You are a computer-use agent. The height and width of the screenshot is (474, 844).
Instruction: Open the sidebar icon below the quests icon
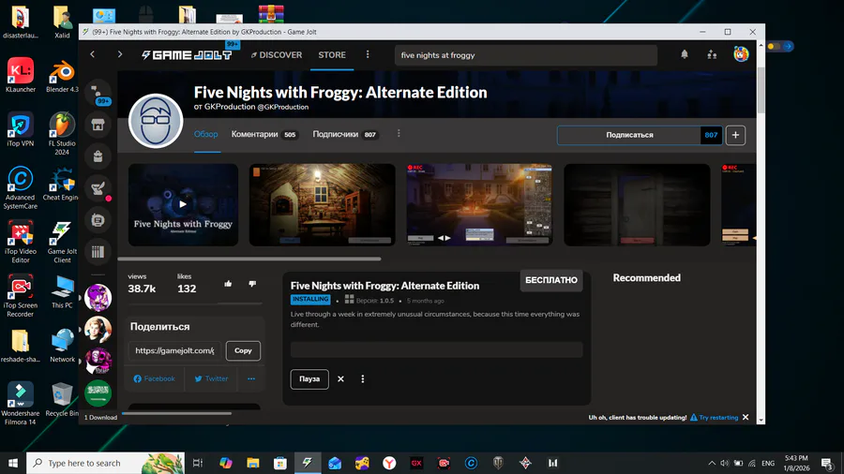(x=98, y=220)
